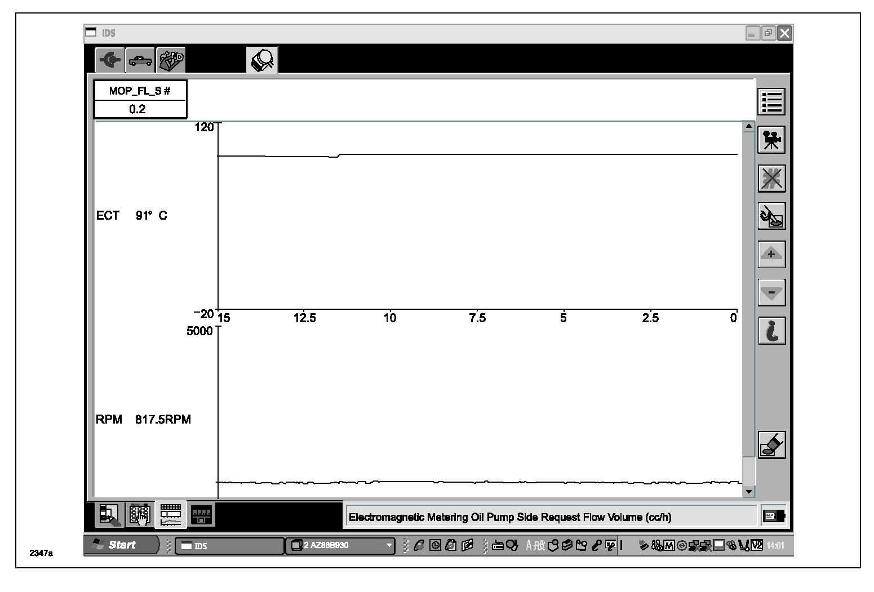Image resolution: width=874 pixels, height=592 pixels.
Task: Expand the AZ88B930 taskbar group dropdown
Action: click(388, 545)
